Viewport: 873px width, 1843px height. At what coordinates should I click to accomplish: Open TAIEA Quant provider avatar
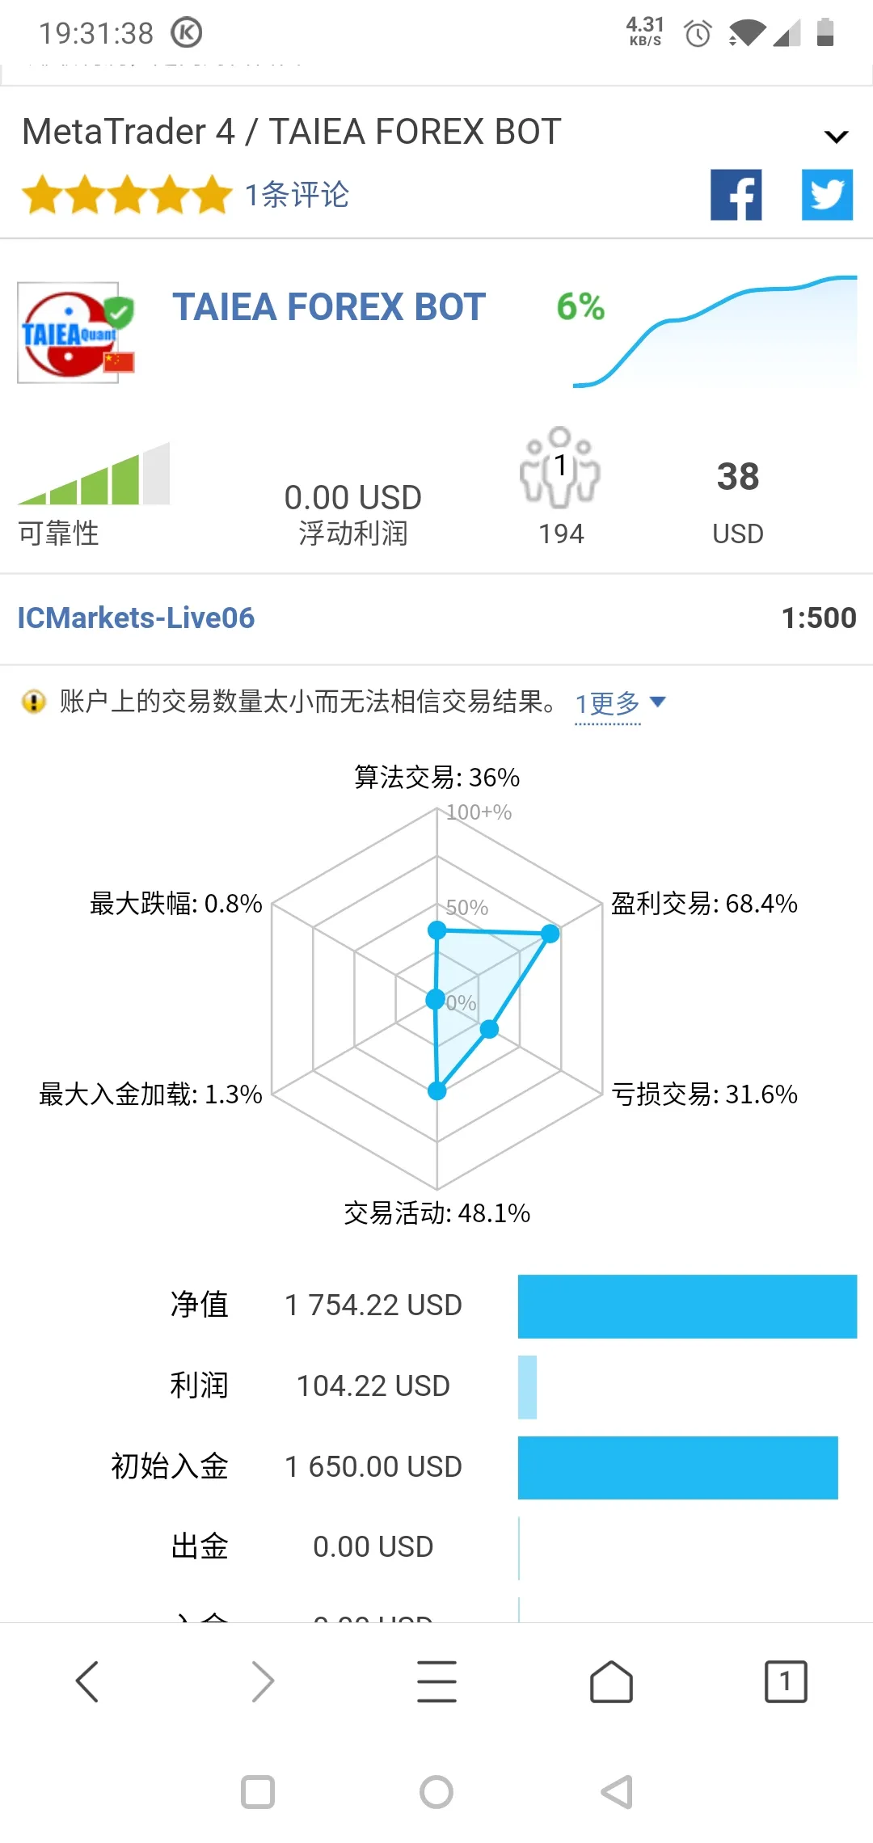pyautogui.click(x=75, y=332)
